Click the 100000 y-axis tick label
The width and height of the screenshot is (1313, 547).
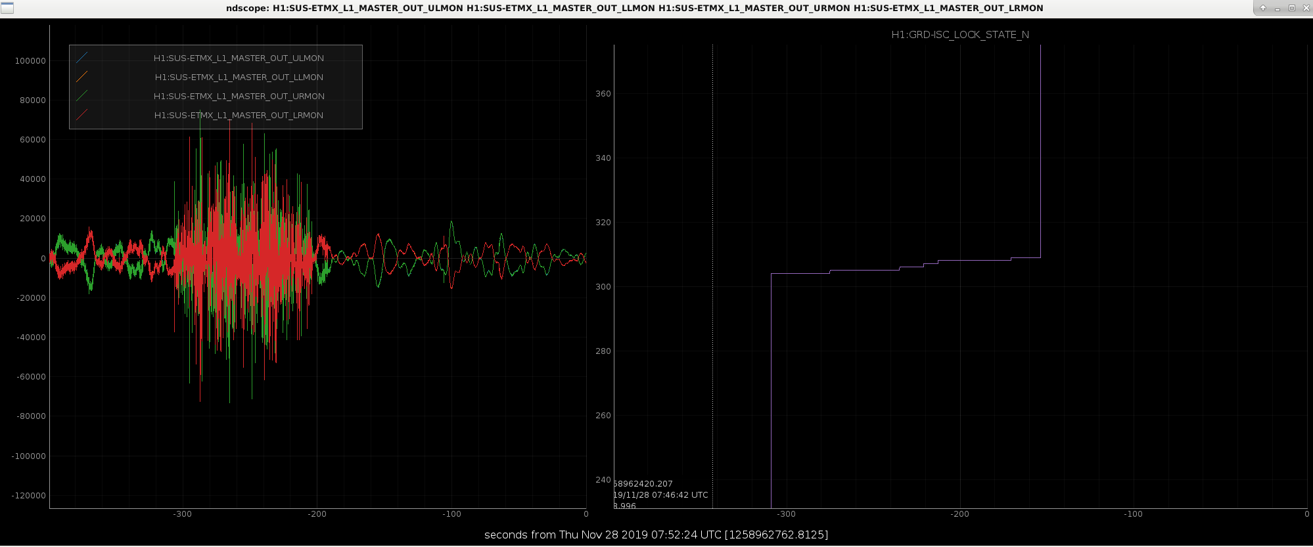point(30,60)
